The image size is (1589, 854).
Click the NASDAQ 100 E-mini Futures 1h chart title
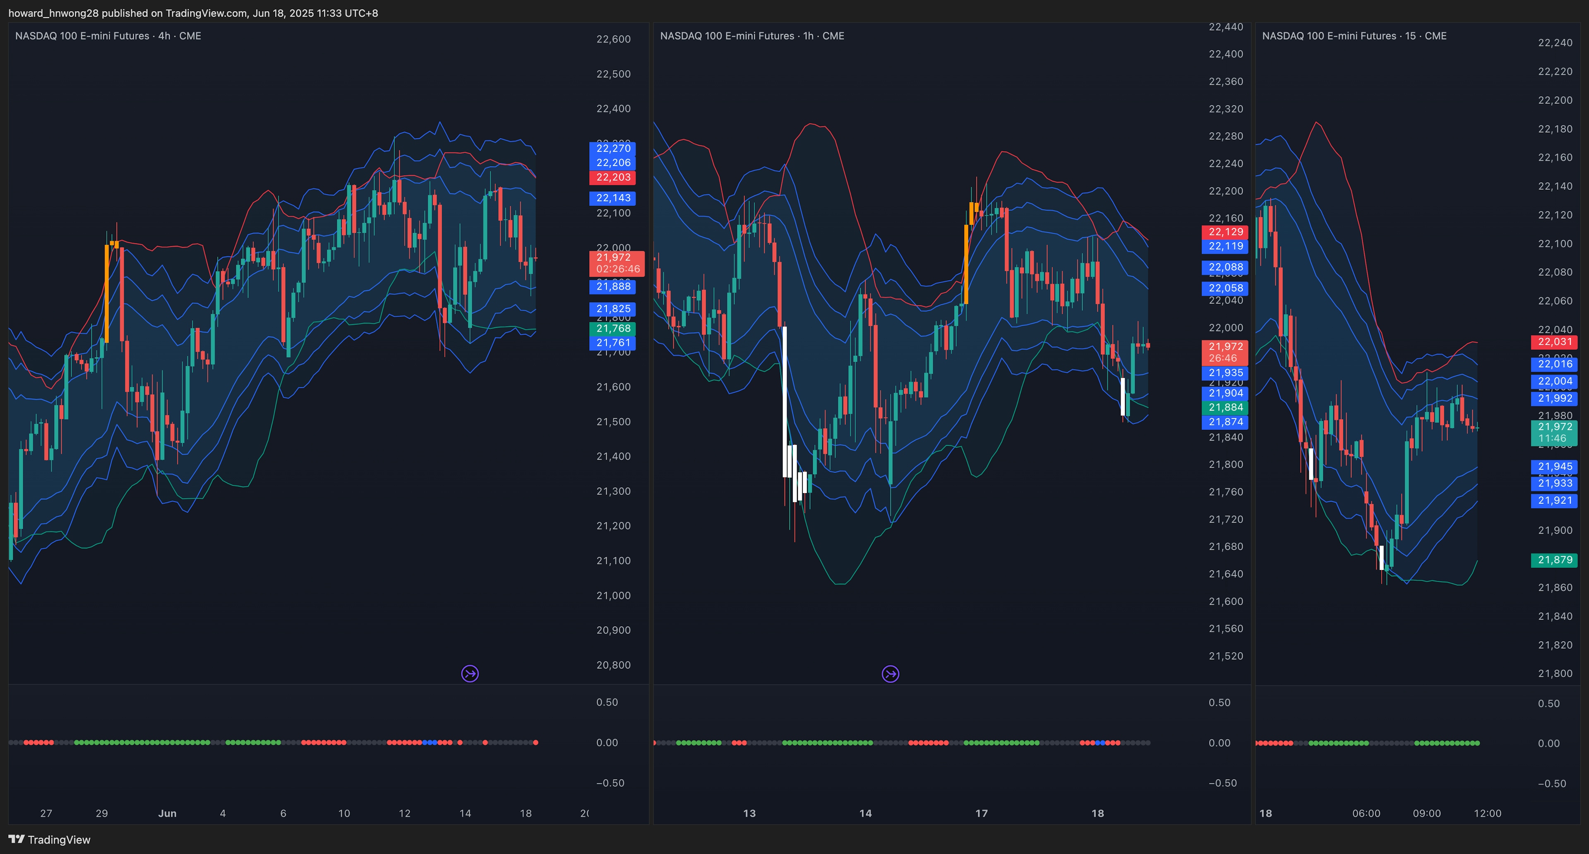[x=752, y=36]
